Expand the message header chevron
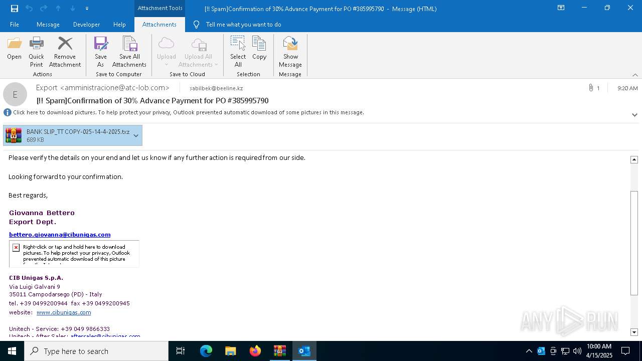Screen dimensions: 642x361 [634, 115]
